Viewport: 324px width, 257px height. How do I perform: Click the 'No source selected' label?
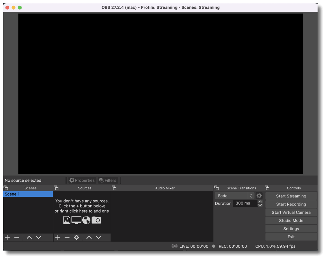23,180
